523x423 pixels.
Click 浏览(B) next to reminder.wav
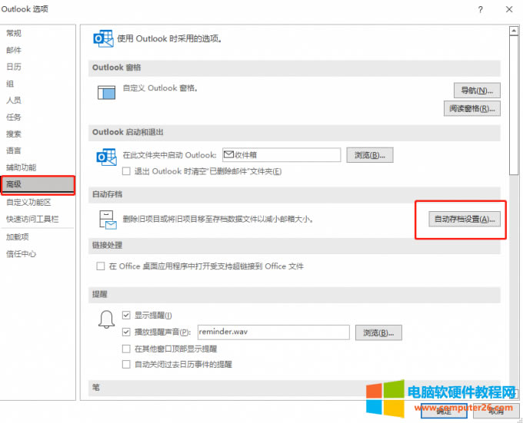pyautogui.click(x=378, y=333)
